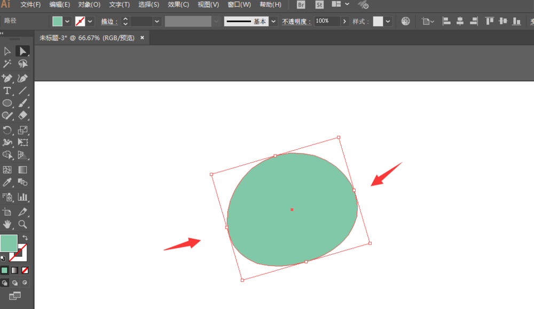Open 效果(C) menu
This screenshot has width=534, height=309.
click(x=178, y=5)
